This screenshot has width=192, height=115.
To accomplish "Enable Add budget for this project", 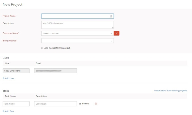I will pos(42,48).
